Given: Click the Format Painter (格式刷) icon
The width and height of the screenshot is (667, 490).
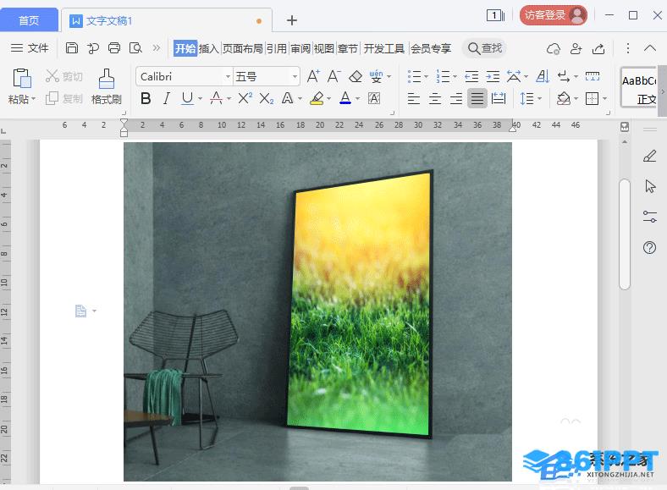Looking at the screenshot, I should (107, 87).
